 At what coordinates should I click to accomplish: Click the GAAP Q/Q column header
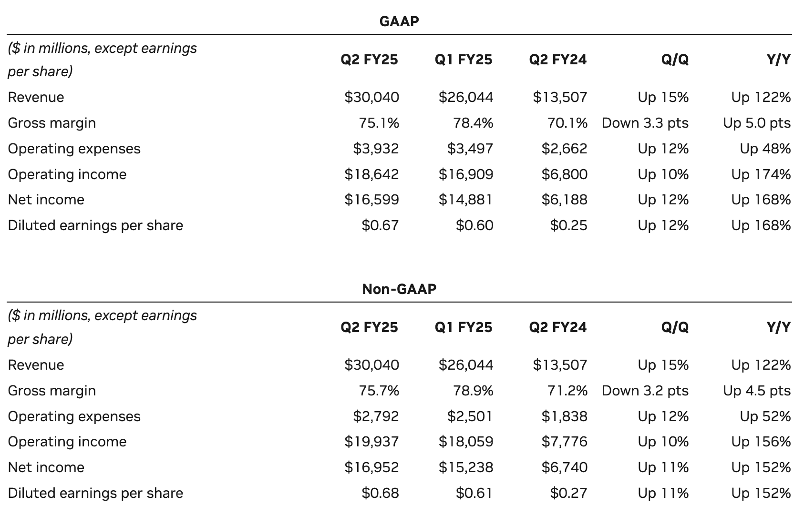(675, 60)
